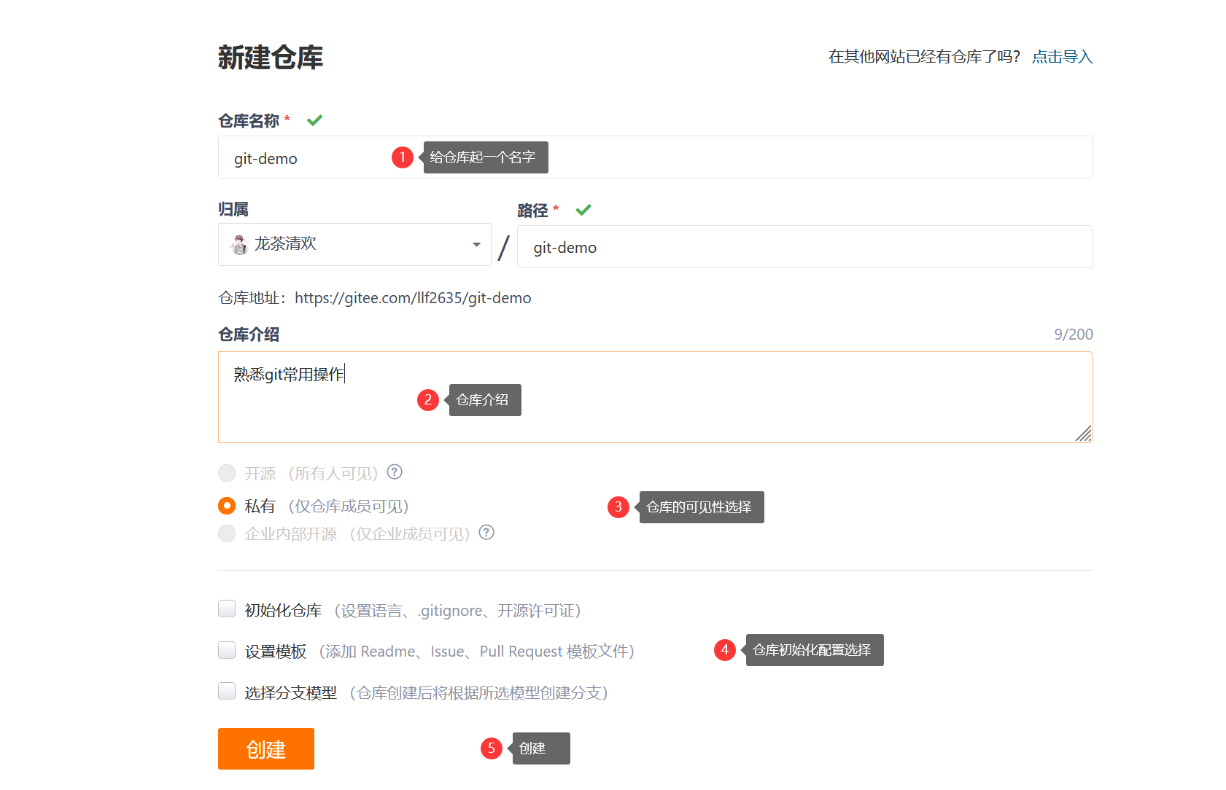Click the red marker 4 labeled 仓库初始化配置选择
This screenshot has width=1226, height=790.
coord(724,649)
